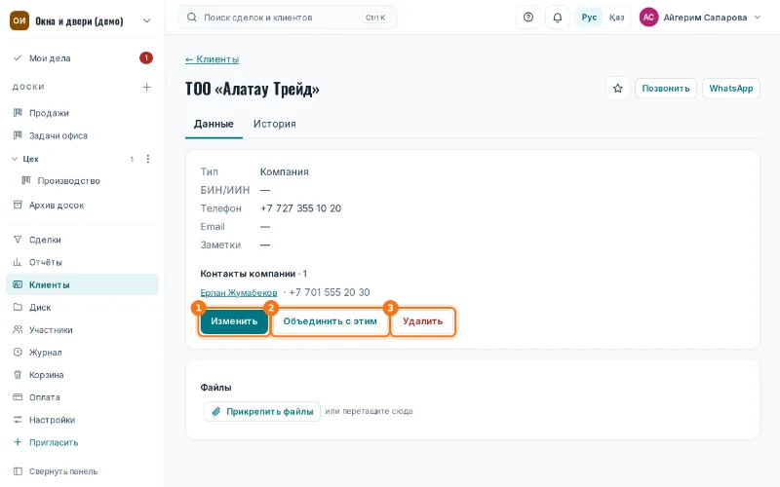This screenshot has width=780, height=487.
Task: Click the Изменить button
Action: [x=234, y=321]
